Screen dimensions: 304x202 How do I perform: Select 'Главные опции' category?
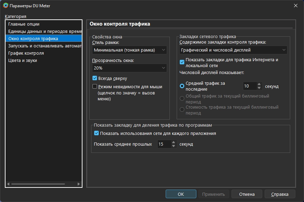coord(24,24)
